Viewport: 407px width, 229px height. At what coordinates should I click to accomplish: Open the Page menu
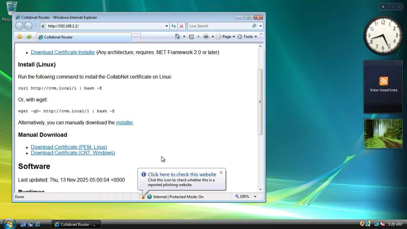(226, 37)
